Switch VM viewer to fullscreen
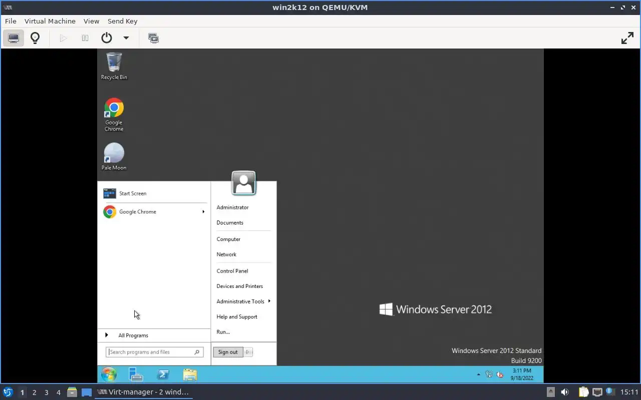Screen dimensions: 641x400 (x=627, y=38)
